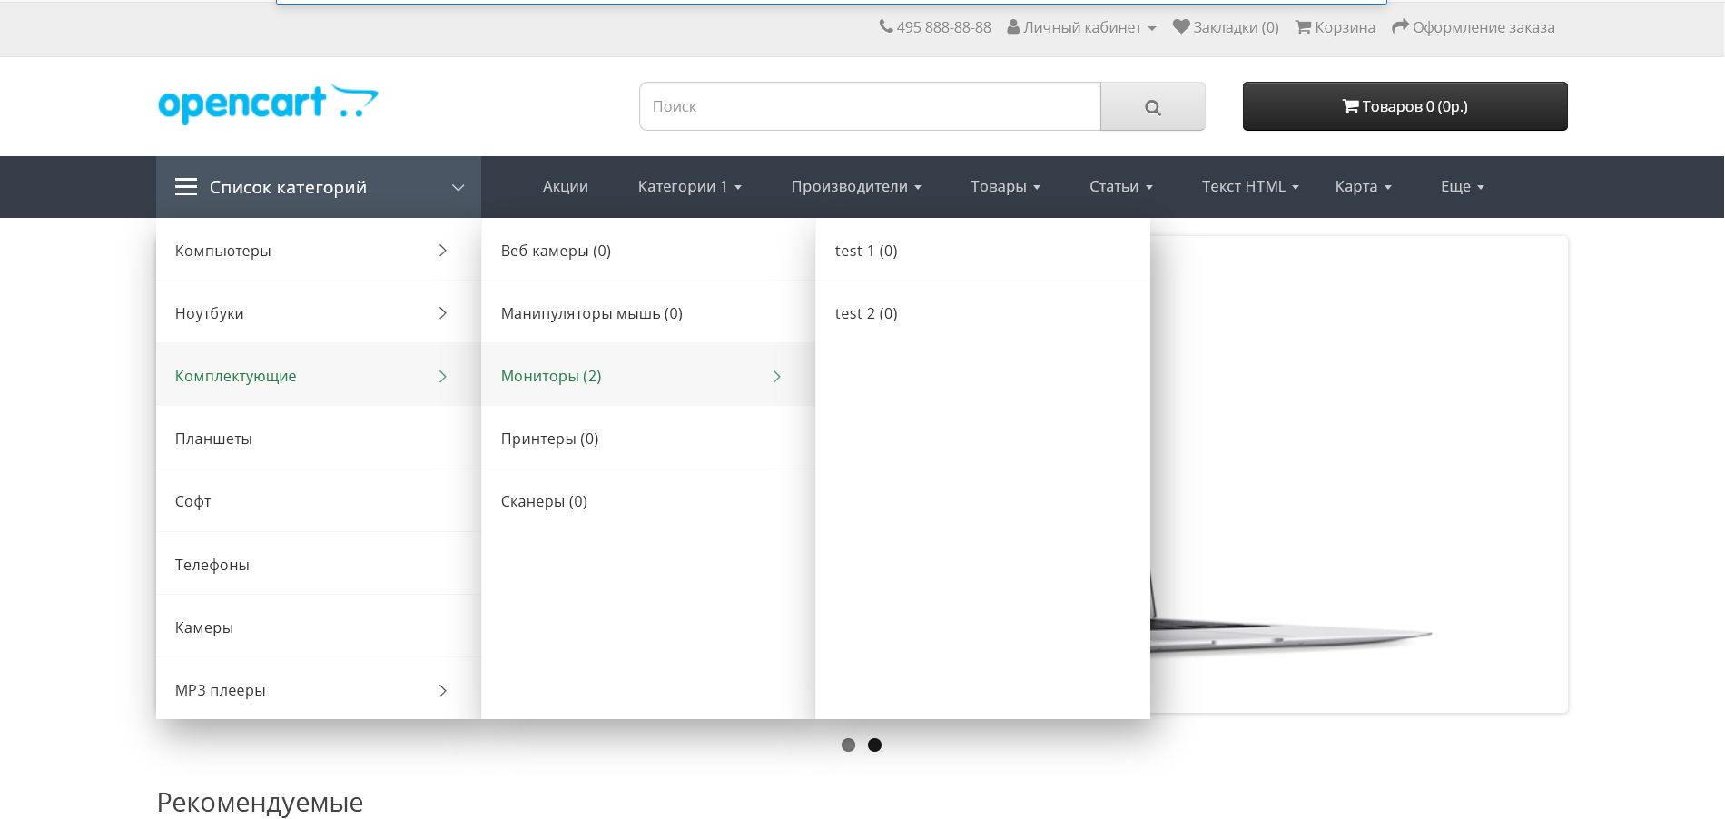Open the Товары dropdown menu

point(1005,186)
